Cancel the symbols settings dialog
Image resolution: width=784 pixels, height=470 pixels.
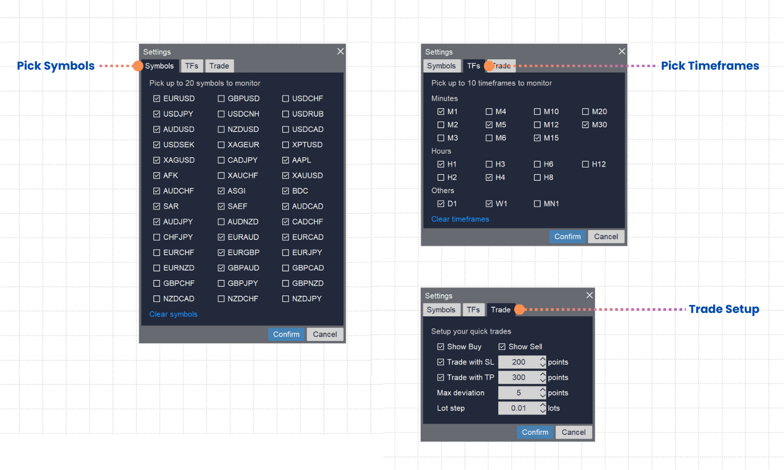[x=325, y=334]
